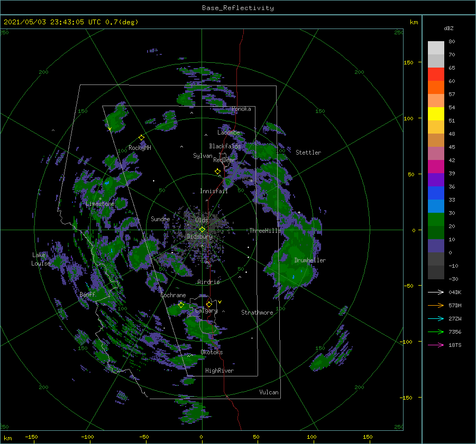Click the white 04DK arrow icon
The height and width of the screenshot is (444, 476).
436,292
